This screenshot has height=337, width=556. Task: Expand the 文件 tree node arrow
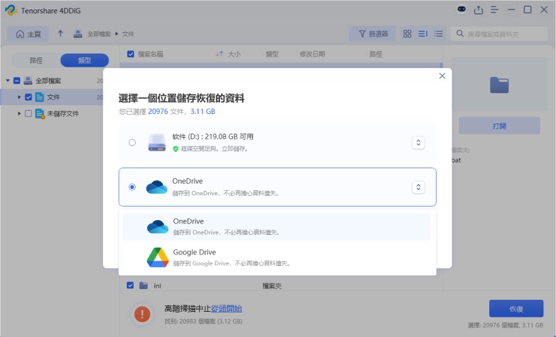pyautogui.click(x=20, y=97)
